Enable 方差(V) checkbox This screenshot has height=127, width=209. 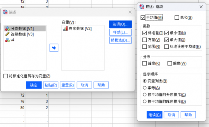pyautogui.click(x=144, y=40)
